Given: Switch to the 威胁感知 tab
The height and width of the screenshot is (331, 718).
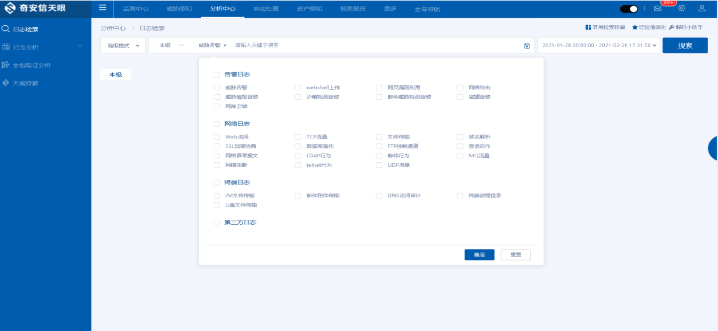Looking at the screenshot, I should coord(178,9).
